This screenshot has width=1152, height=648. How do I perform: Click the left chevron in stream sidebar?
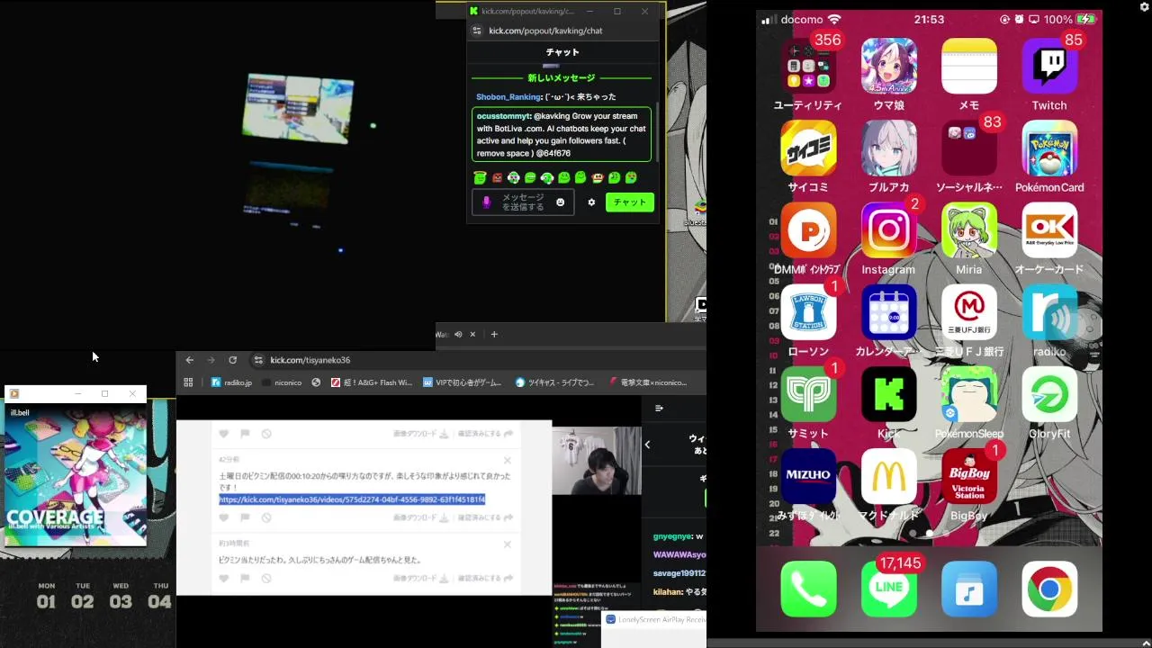[647, 444]
